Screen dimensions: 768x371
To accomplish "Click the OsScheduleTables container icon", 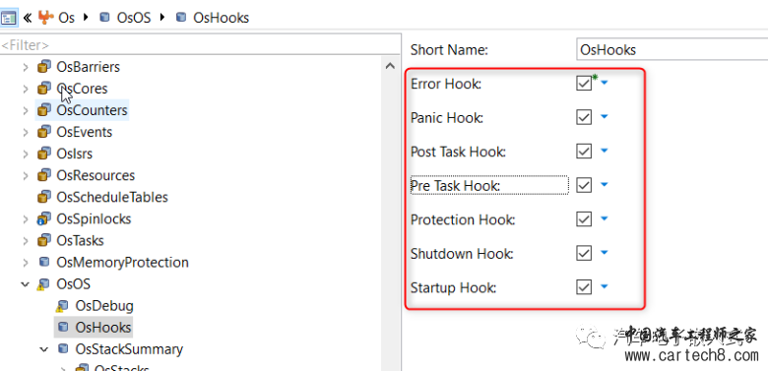I will 44,197.
